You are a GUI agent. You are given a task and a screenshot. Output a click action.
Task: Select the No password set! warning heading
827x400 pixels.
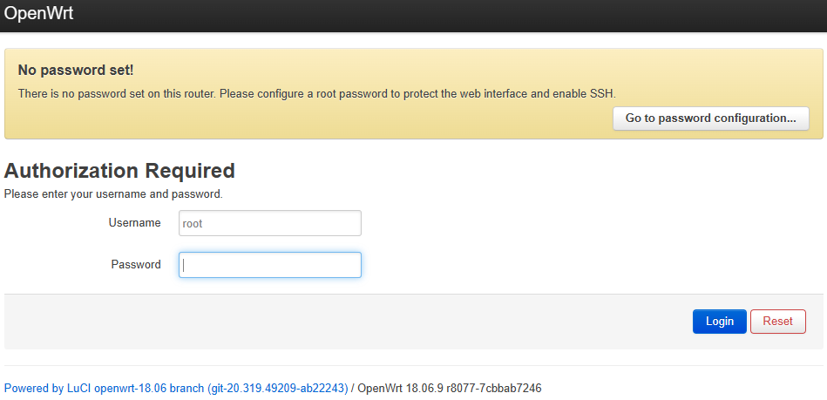[x=76, y=70]
